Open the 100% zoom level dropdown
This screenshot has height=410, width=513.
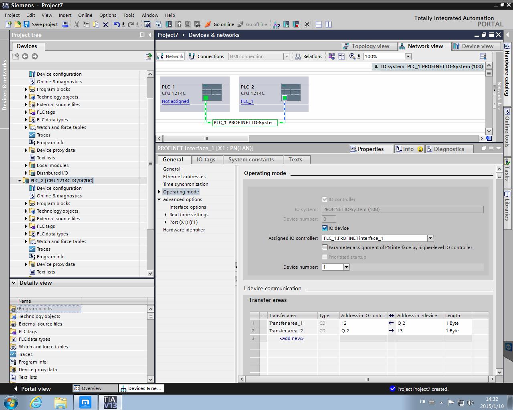[408, 56]
